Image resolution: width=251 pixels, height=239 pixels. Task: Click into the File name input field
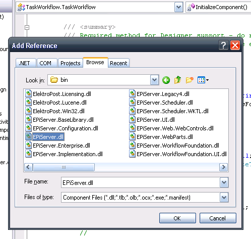[x=141, y=182]
